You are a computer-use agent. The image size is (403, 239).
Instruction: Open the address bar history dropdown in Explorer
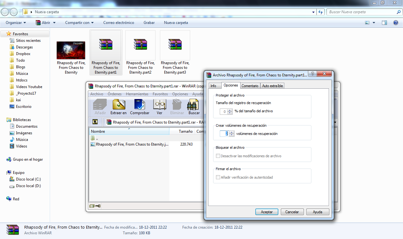(313, 12)
